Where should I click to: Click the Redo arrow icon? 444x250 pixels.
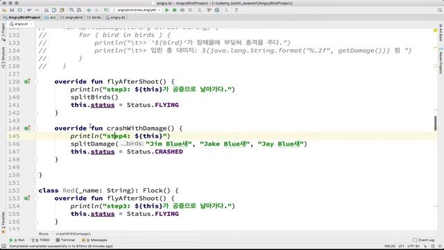click(37, 10)
